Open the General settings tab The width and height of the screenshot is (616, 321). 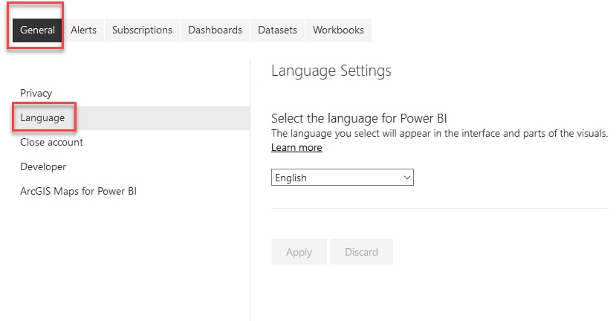[37, 30]
